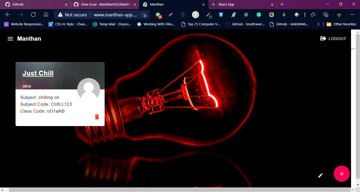
Task: Log out using the LOGOUT button
Action: 333,39
